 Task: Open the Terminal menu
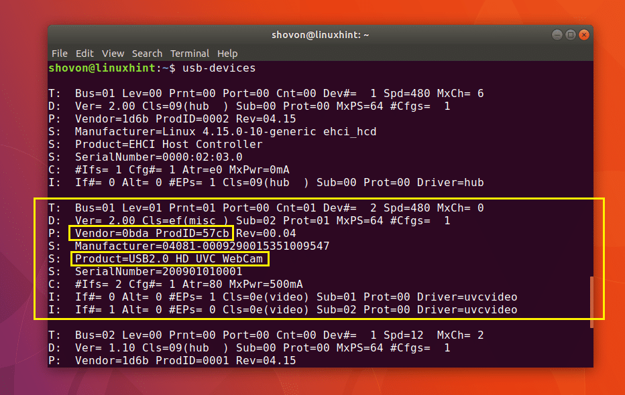pyautogui.click(x=189, y=54)
